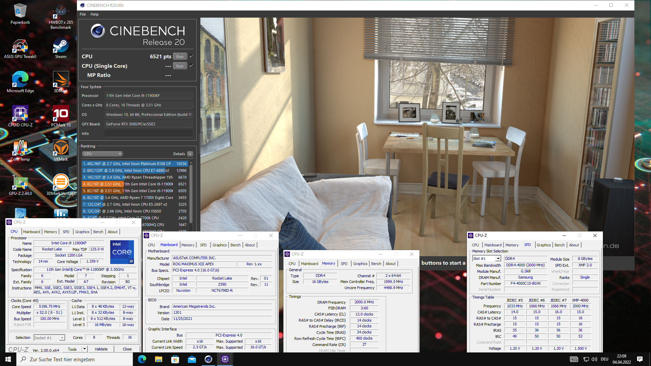Open Core Temp desktop icon
The width and height of the screenshot is (651, 366).
coord(20,151)
